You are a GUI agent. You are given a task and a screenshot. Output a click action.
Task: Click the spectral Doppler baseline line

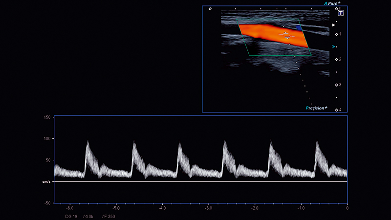[200, 181]
